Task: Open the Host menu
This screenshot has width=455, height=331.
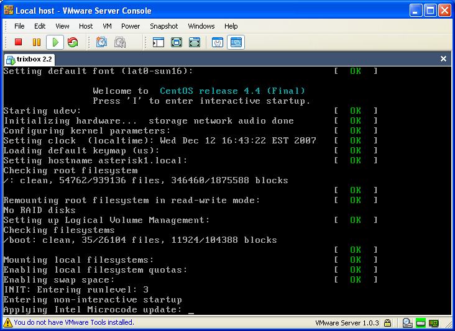Action: [x=86, y=26]
